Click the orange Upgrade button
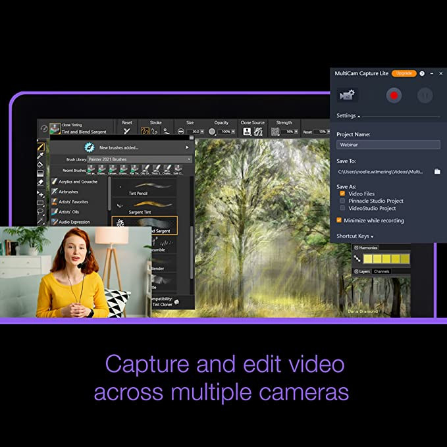The width and height of the screenshot is (447, 447). click(404, 73)
